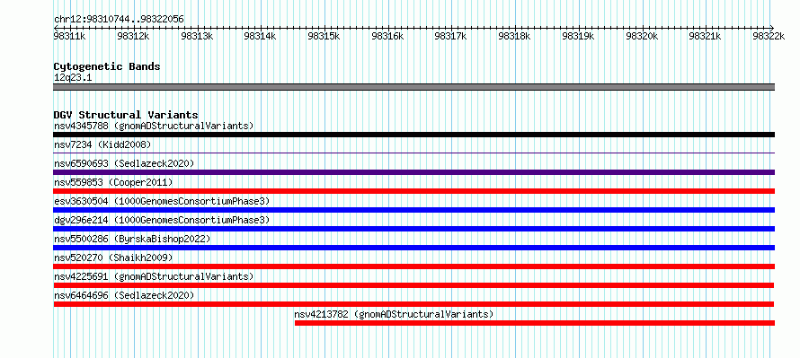800x358 pixels.
Task: Click the gray 12q23.1 cytogenetic band bar
Action: 413,87
